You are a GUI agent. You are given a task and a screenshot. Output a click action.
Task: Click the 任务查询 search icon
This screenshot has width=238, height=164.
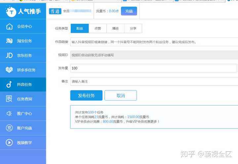click(x=9, y=99)
